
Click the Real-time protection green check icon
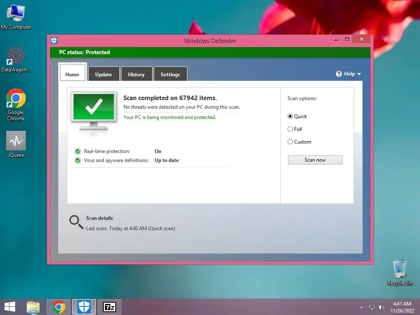pos(78,151)
